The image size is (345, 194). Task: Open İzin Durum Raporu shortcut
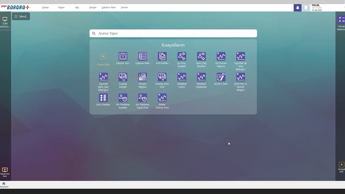coord(221,60)
